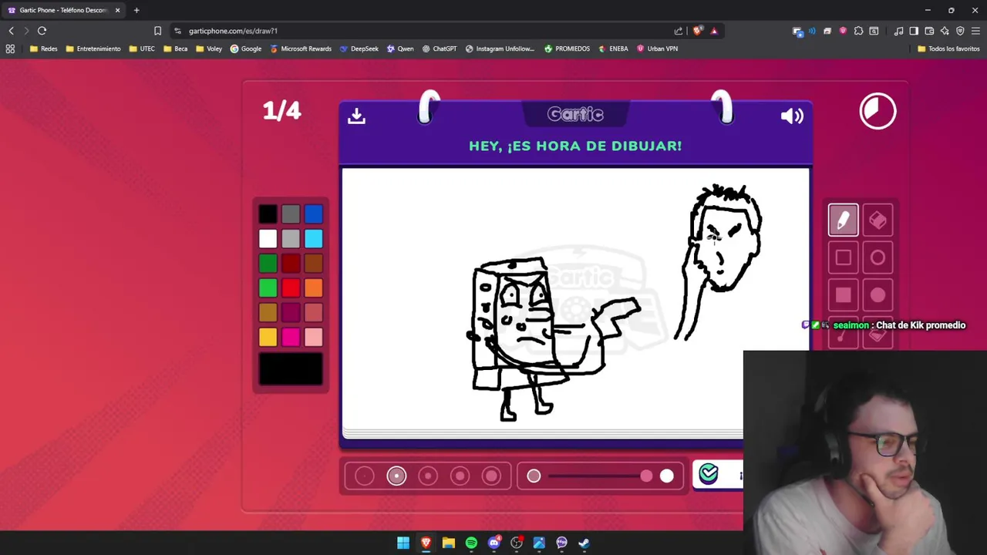Image resolution: width=987 pixels, height=555 pixels.
Task: Select the pencil drawing tool
Action: click(x=844, y=220)
